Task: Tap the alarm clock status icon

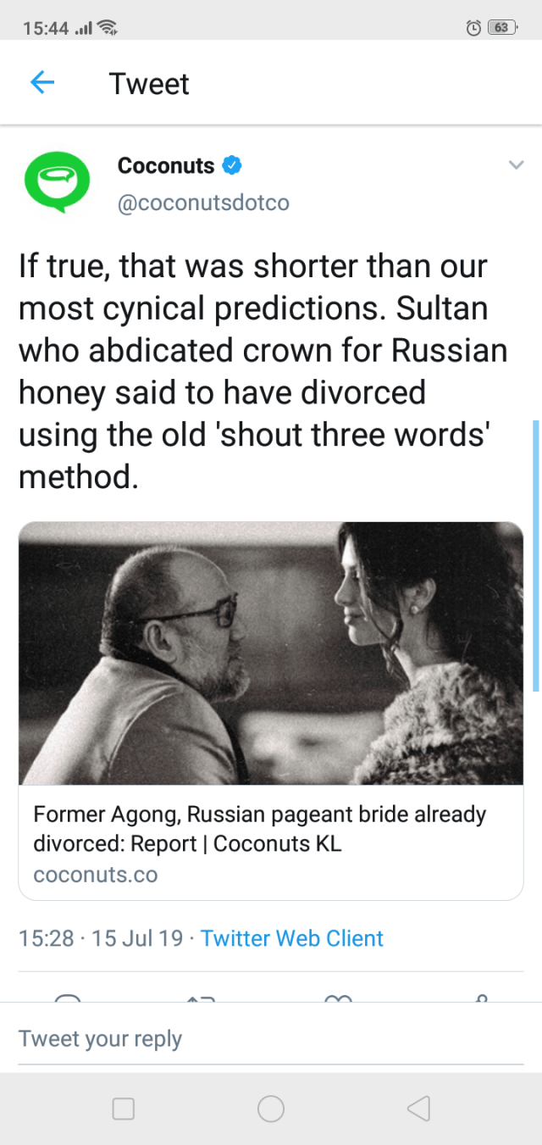Action: [x=473, y=28]
